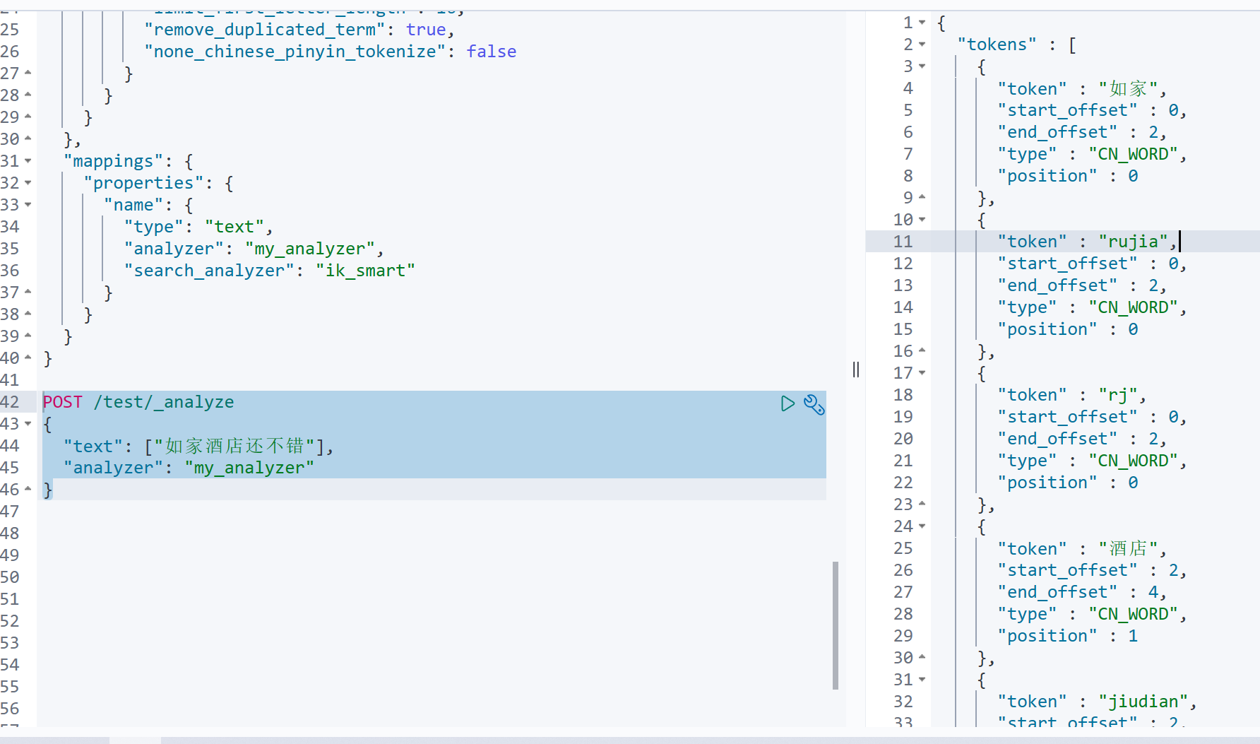Collapse response fold at line 17
The width and height of the screenshot is (1260, 744).
click(922, 373)
